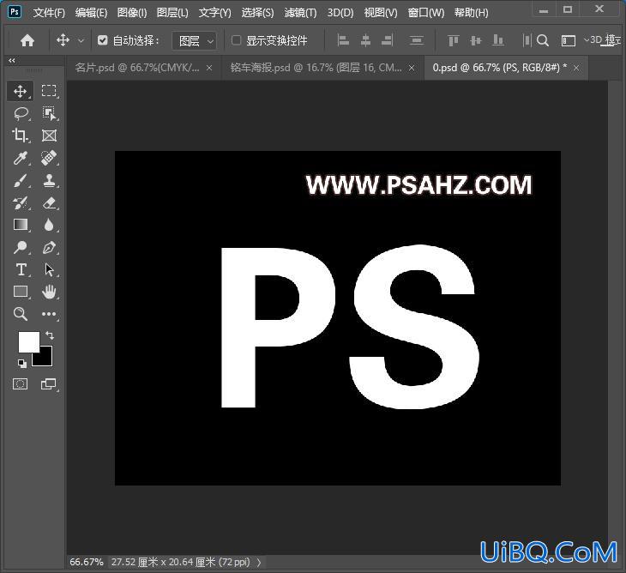Click the black background color swatch
Viewport: 626px width, 573px height.
(x=45, y=359)
